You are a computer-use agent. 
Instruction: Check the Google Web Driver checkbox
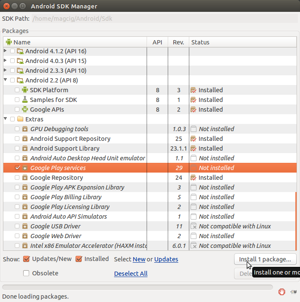(x=17, y=236)
